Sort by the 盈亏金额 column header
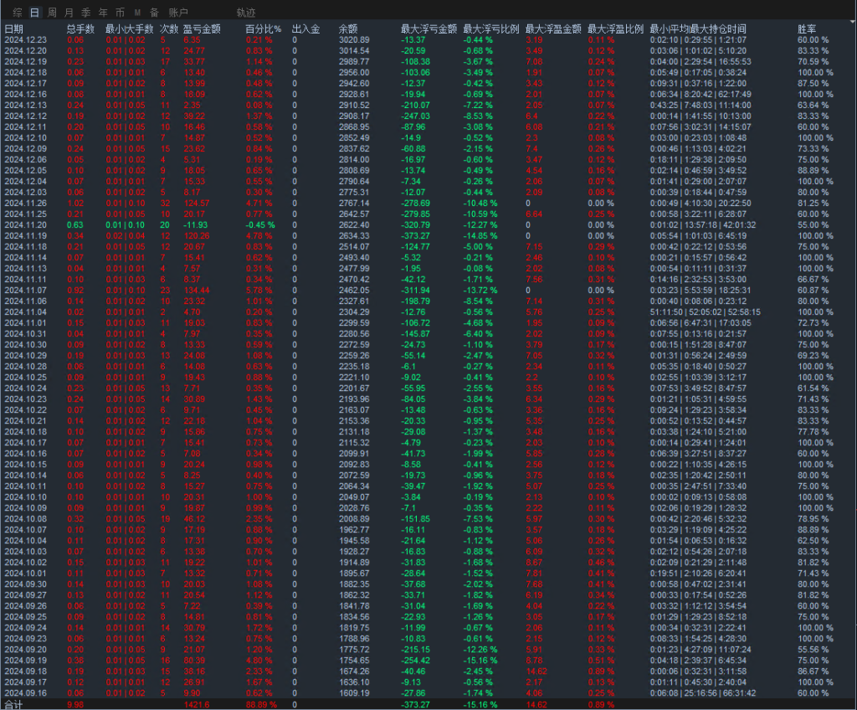Viewport: 857px width, 710px height. 202,29
